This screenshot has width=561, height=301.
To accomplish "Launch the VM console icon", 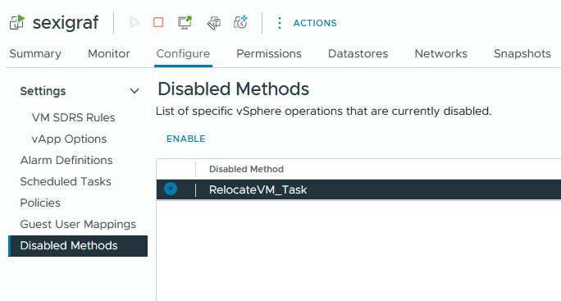I will (x=185, y=22).
